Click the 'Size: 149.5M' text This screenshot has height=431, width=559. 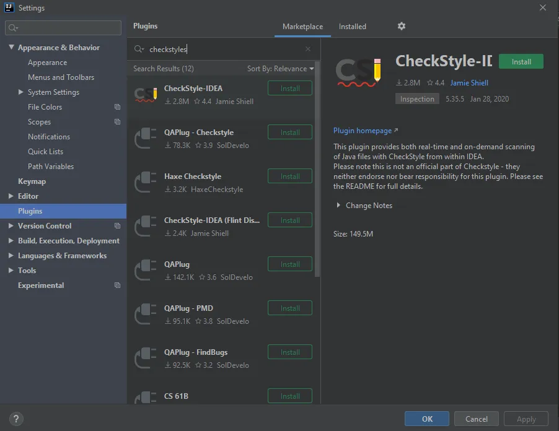tap(353, 234)
